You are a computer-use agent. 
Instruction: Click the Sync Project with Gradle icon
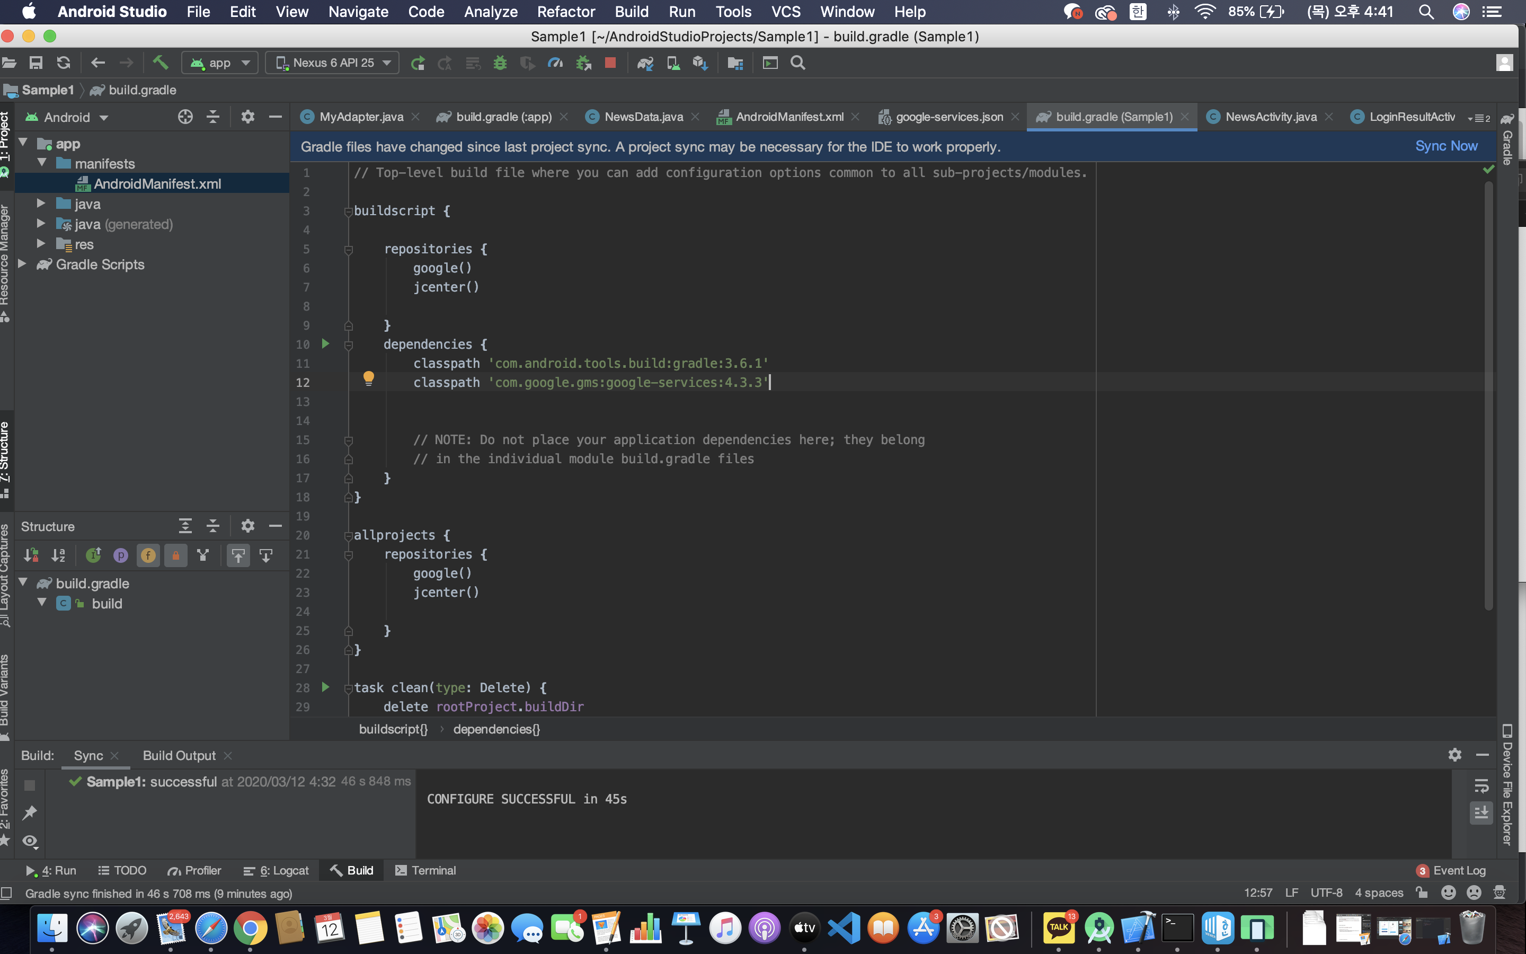click(644, 63)
